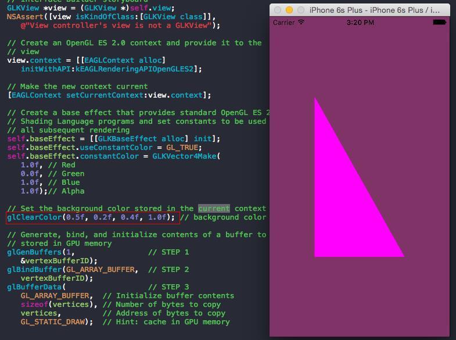Viewport: 456px width, 340px height.
Task: Click the purple background below the triangle
Action: 359,296
